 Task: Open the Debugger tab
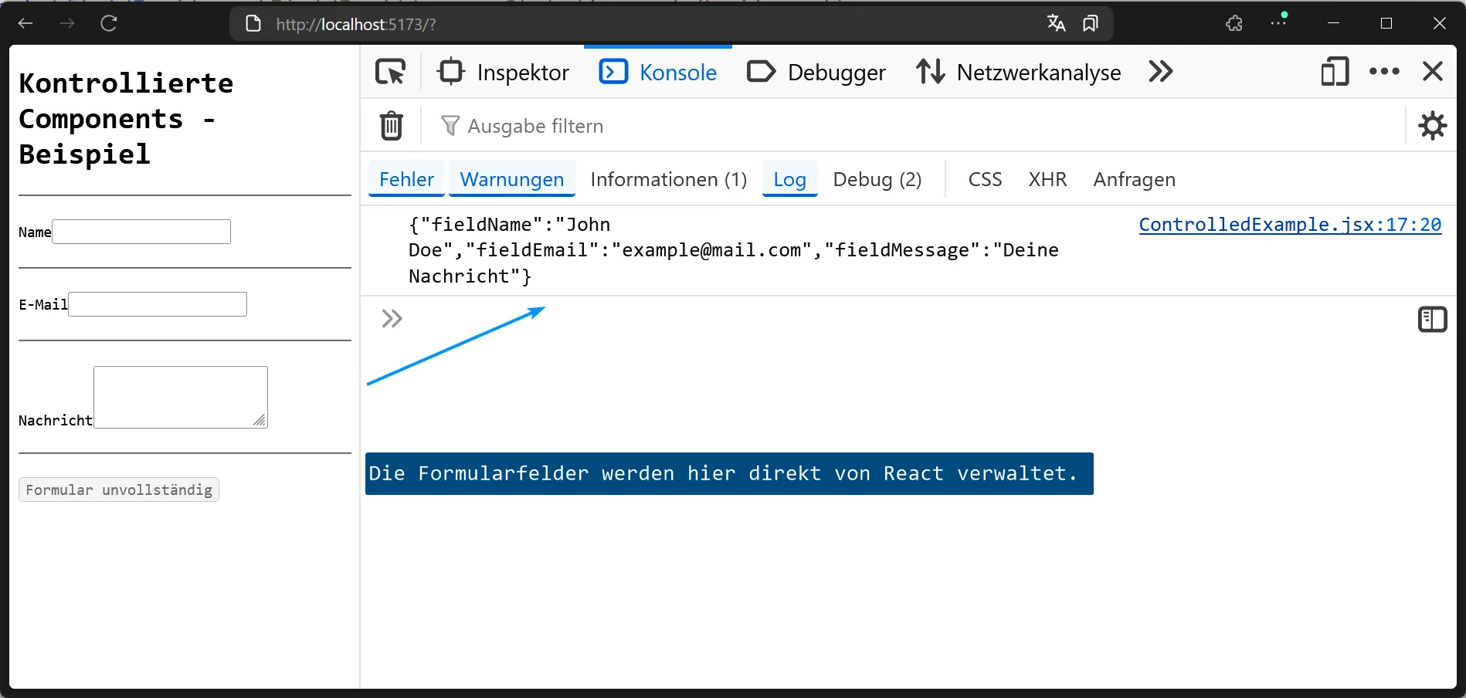[816, 72]
